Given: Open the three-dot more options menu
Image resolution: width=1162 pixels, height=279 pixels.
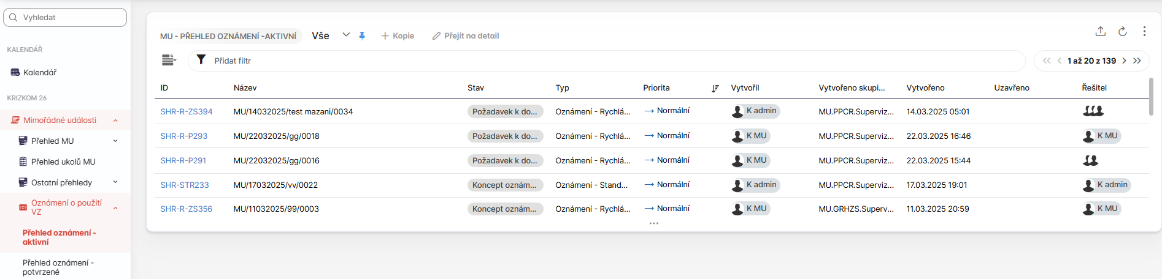Looking at the screenshot, I should [x=1144, y=31].
